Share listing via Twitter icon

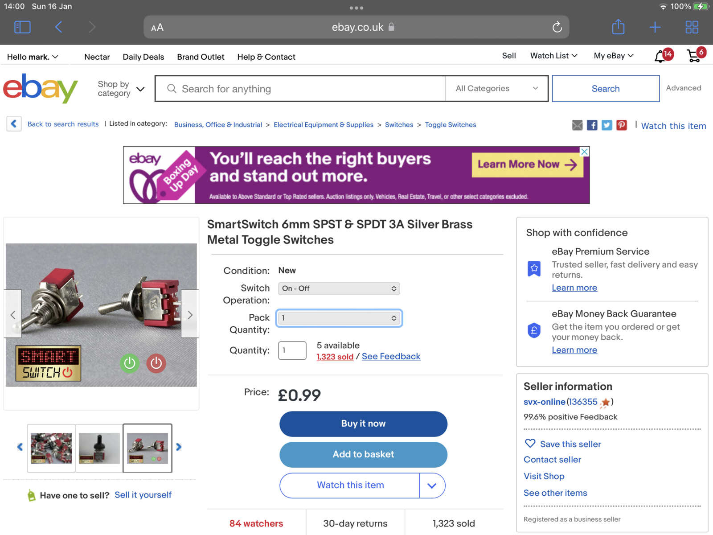[606, 125]
